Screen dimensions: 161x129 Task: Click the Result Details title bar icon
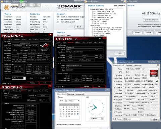coord(86,2)
